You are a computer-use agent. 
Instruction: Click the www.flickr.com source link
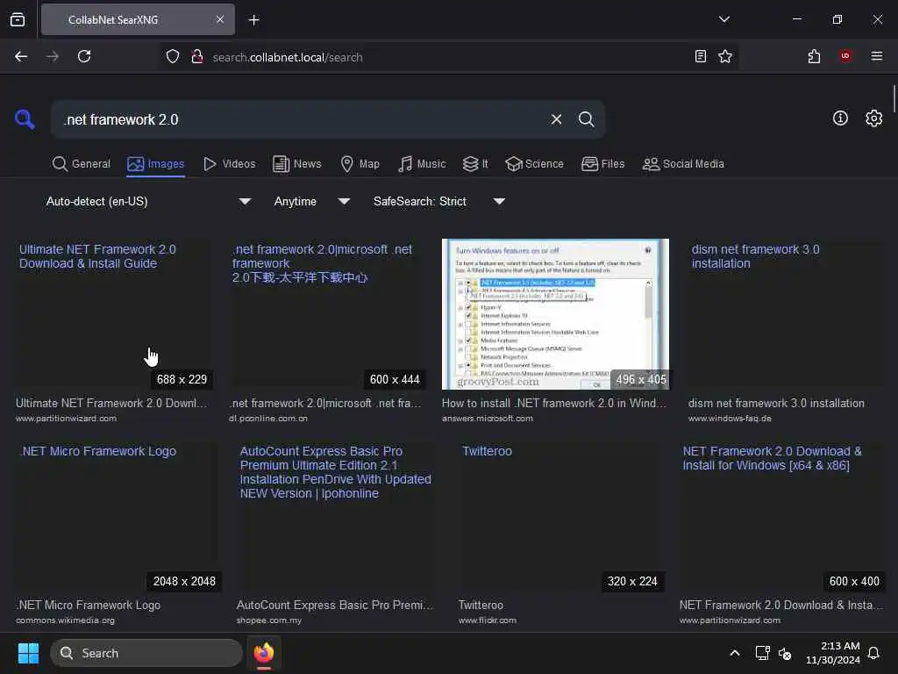click(x=488, y=620)
